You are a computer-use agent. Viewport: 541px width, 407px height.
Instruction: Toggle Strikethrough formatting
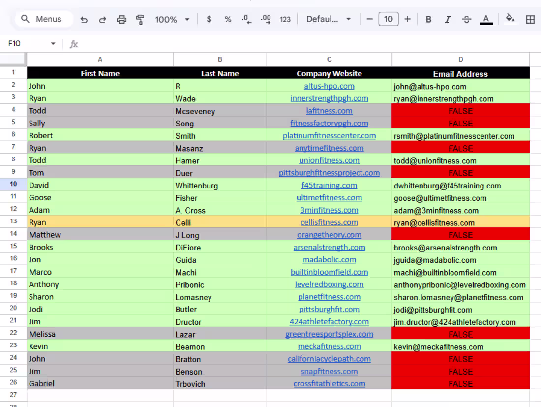[466, 19]
